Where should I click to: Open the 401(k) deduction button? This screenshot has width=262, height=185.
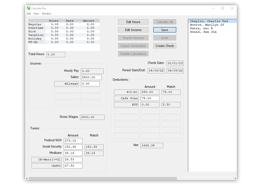pos(126,92)
